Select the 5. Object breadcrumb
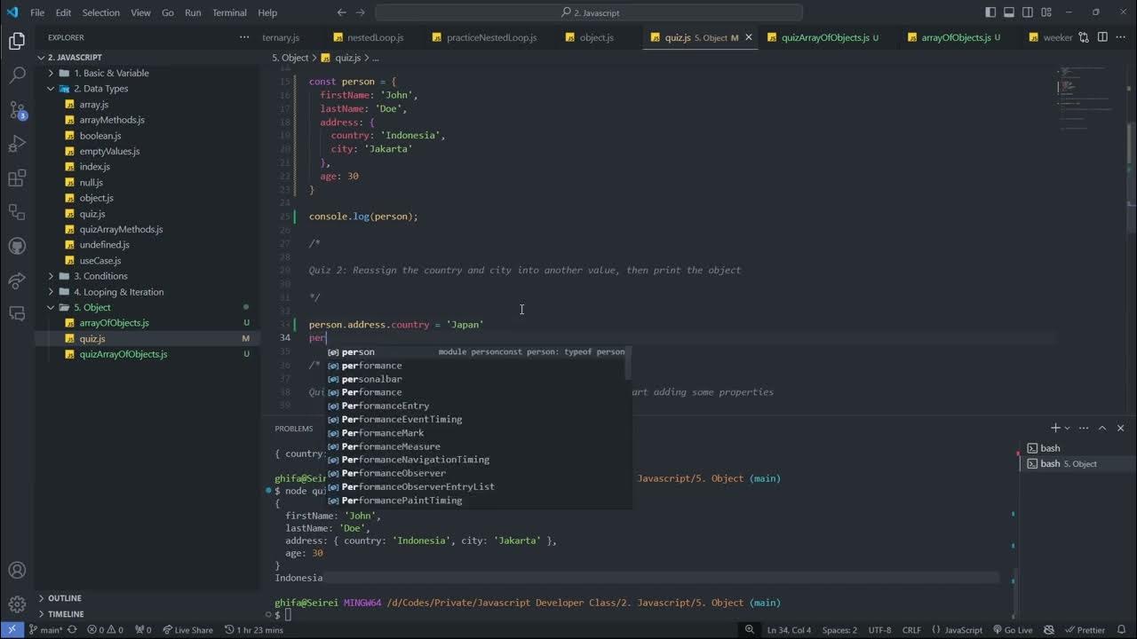 point(290,58)
